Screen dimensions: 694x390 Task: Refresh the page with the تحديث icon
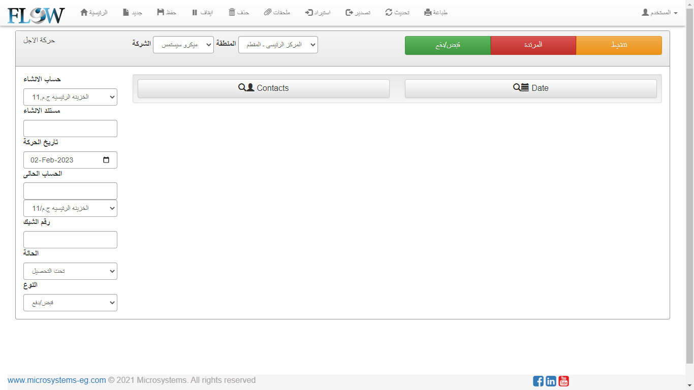(x=389, y=12)
